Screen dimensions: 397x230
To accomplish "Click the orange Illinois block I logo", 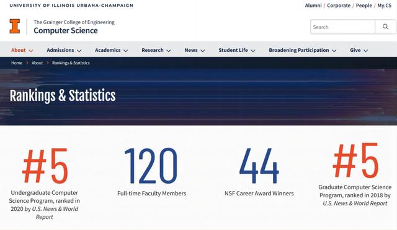I will coord(15,26).
